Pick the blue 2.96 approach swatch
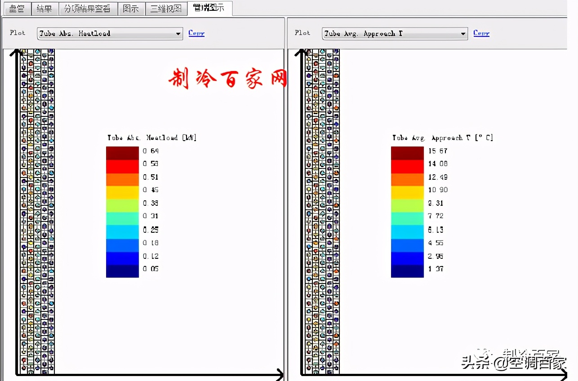The image size is (578, 381). (407, 257)
